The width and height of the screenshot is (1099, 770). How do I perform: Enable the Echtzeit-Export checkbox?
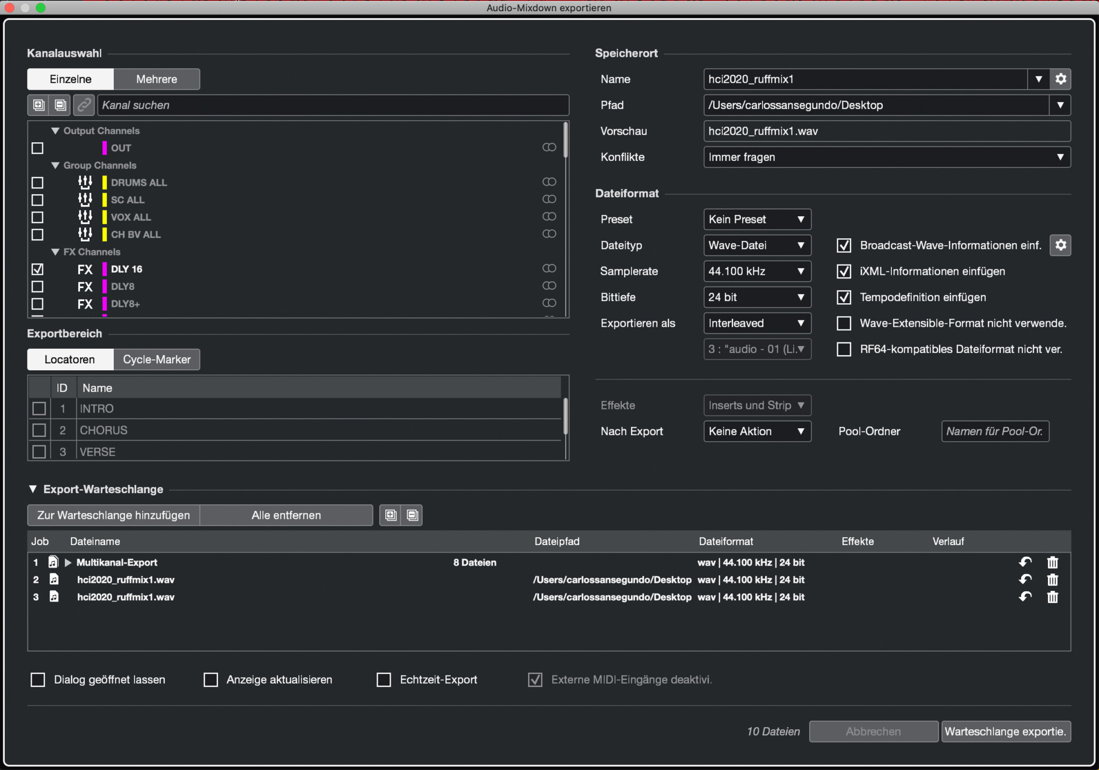pos(383,679)
